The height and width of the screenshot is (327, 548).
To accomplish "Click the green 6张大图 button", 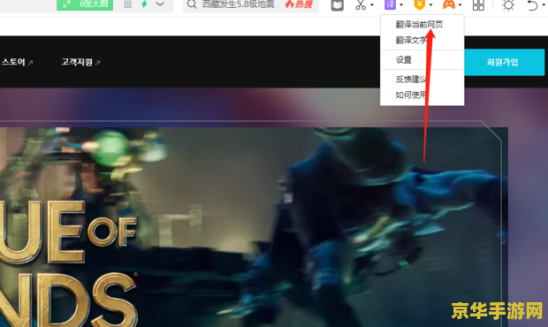I will point(85,4).
